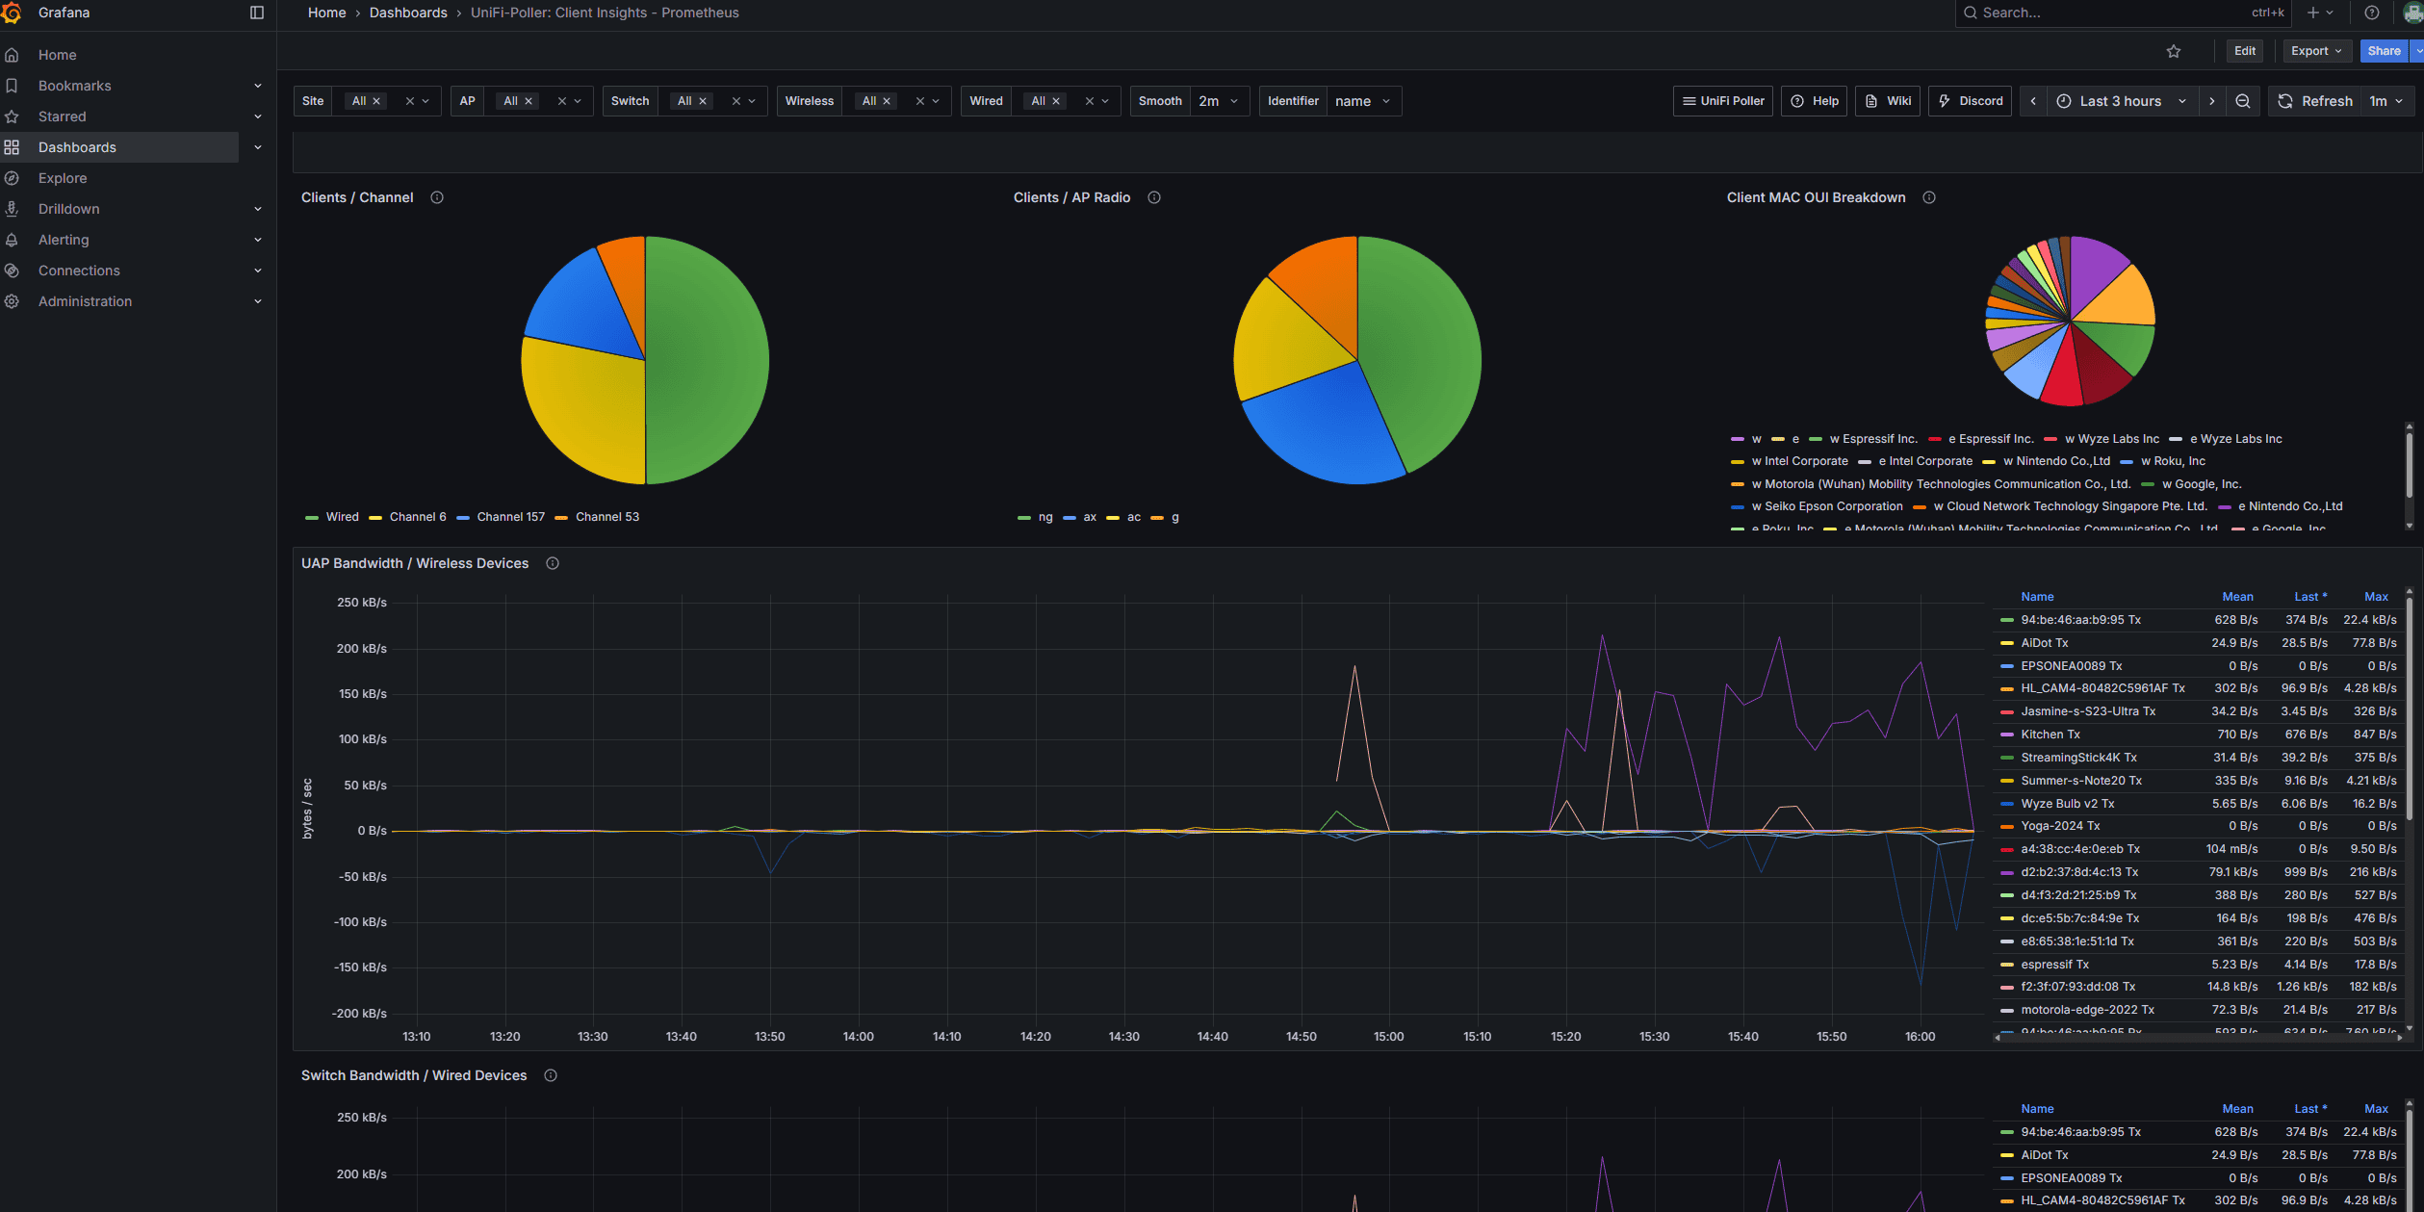Remove the All value from Site filter
The width and height of the screenshot is (2424, 1212).
point(376,101)
